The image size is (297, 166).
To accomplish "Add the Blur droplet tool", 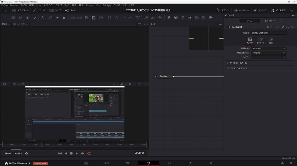I will click(x=64, y=18).
